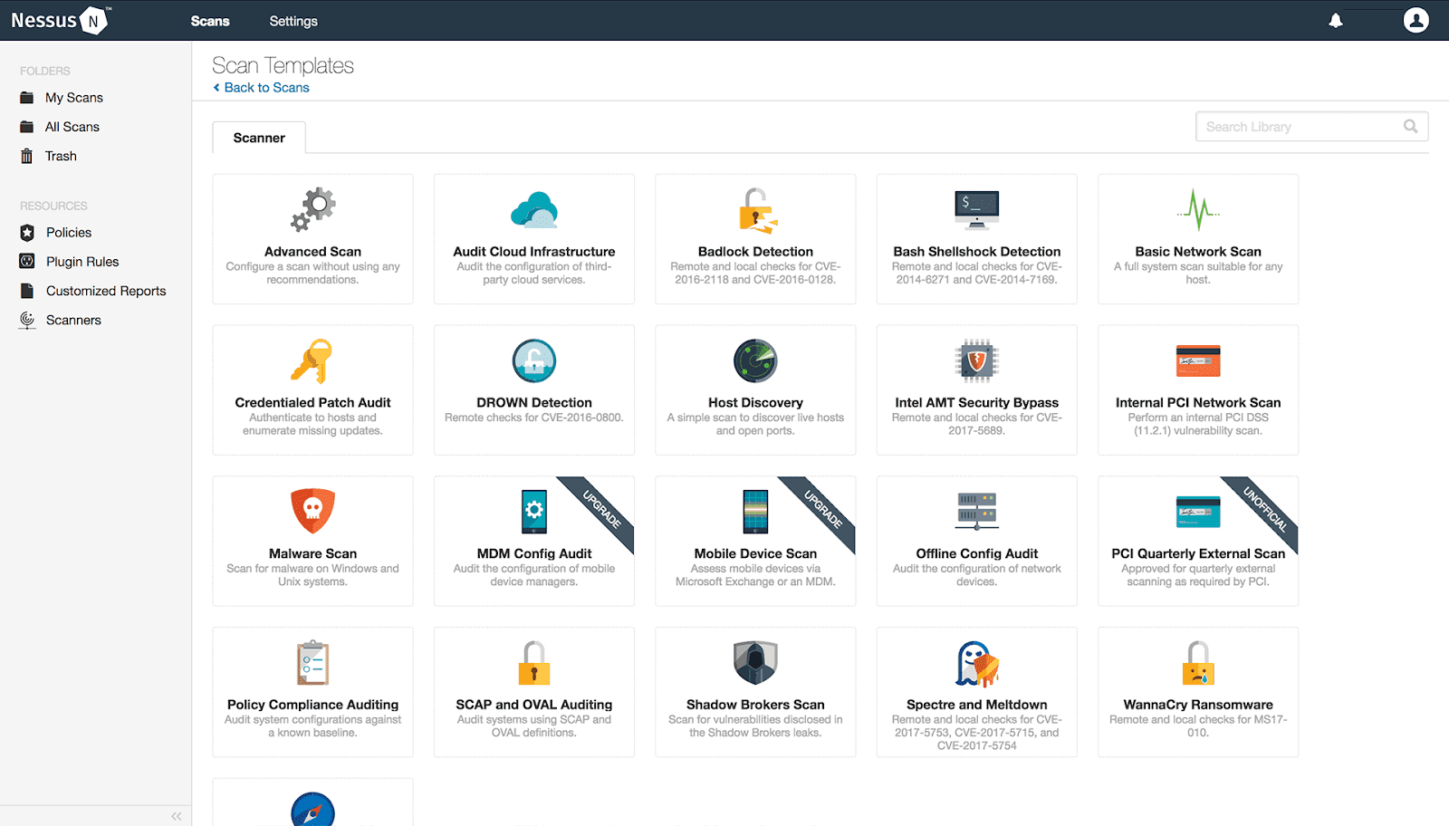This screenshot has height=826, width=1449.
Task: Click the Policies shield icon in sidebar
Action: point(26,232)
